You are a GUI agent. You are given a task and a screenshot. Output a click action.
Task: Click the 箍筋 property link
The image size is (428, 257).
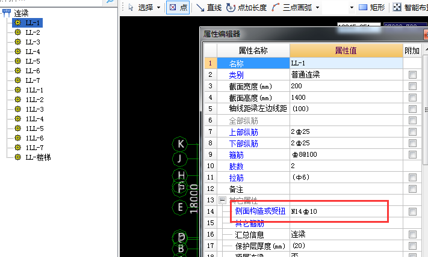[x=236, y=155]
